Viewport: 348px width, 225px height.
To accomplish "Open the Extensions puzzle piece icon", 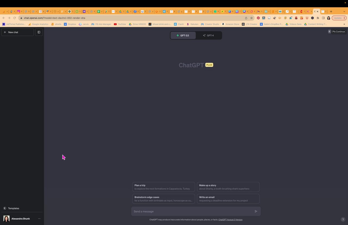I will click(318, 18).
